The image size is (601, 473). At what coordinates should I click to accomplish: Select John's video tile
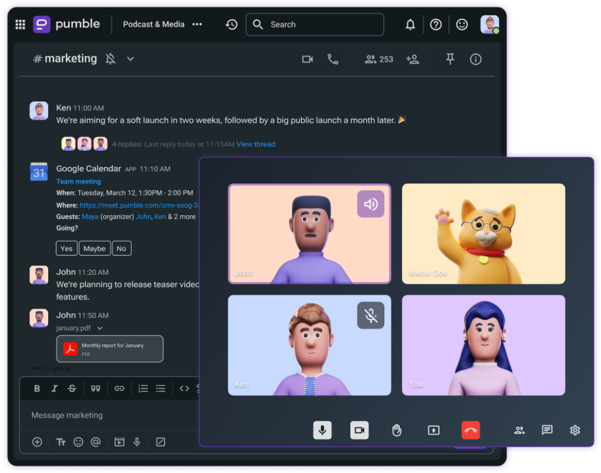[x=309, y=234]
